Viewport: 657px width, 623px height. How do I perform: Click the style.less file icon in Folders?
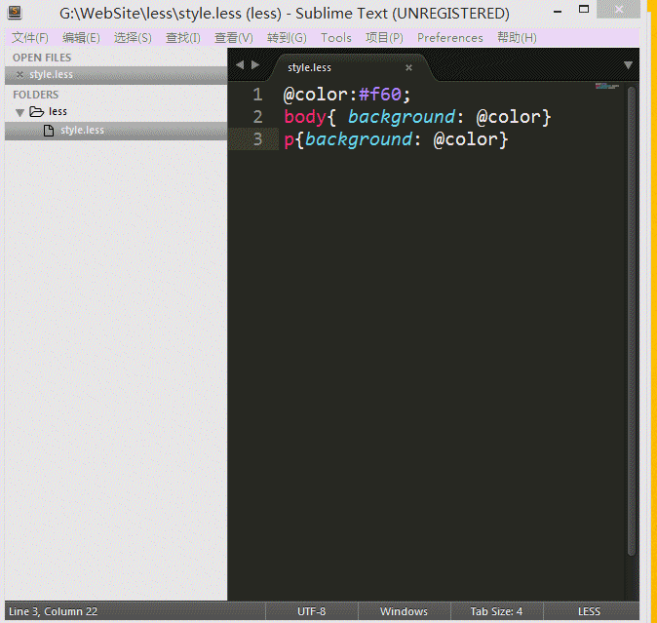click(x=49, y=131)
